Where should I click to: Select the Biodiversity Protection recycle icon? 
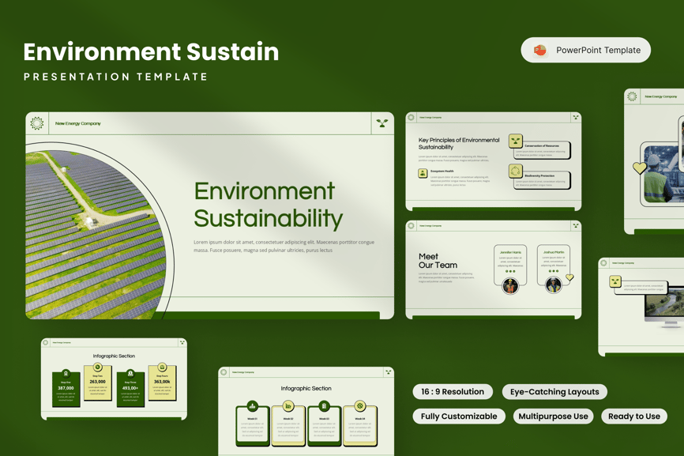click(x=516, y=171)
